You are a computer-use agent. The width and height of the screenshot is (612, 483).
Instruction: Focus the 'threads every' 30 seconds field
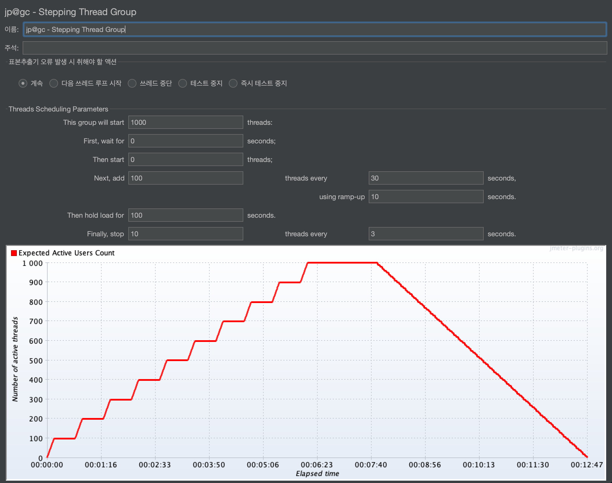(x=426, y=178)
